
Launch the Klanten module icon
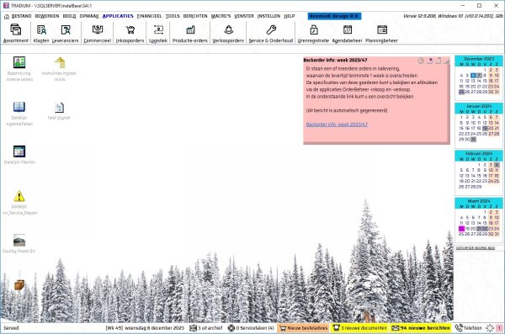[x=41, y=34]
